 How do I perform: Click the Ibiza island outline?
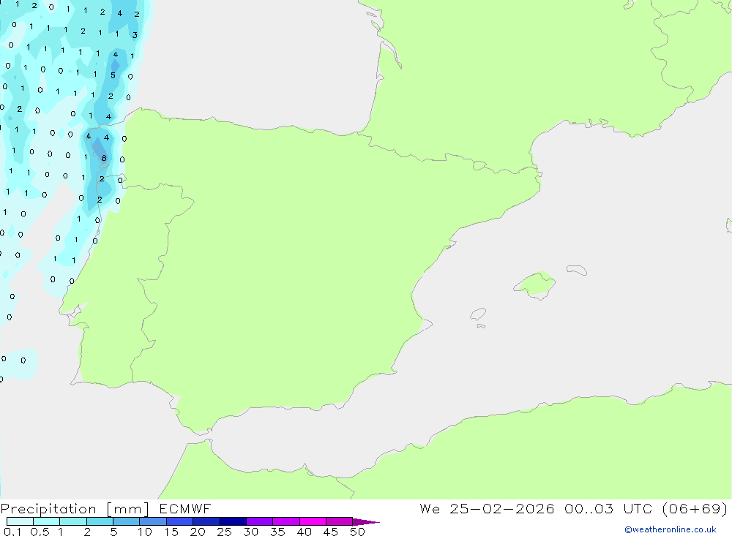click(478, 314)
